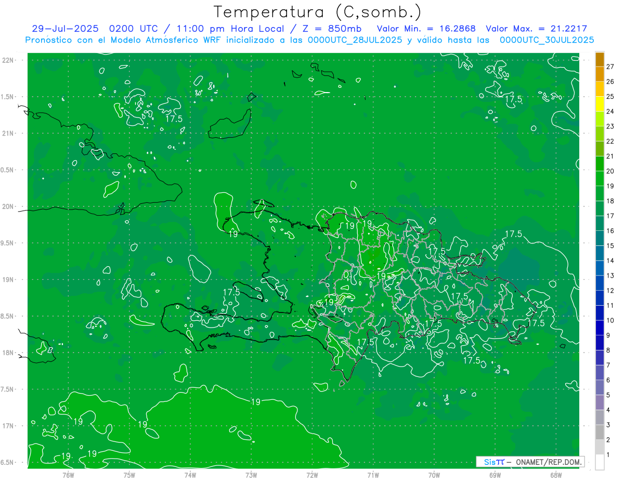This screenshot has width=624, height=482.
Task: Click the "71W" longitude axis label
Action: click(x=373, y=475)
